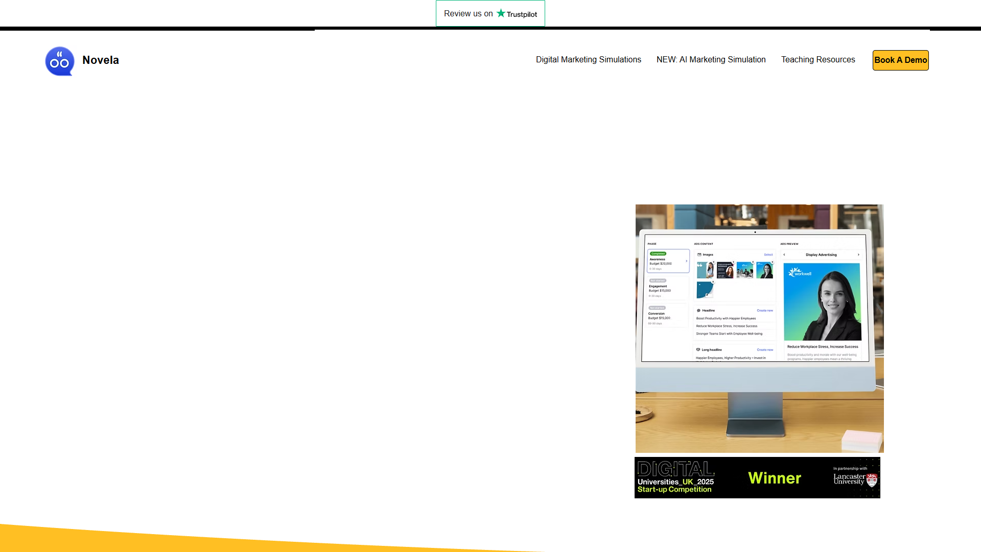Click the webinar ad image thumbnail
Viewport: 981px width, 552px height.
(x=725, y=270)
